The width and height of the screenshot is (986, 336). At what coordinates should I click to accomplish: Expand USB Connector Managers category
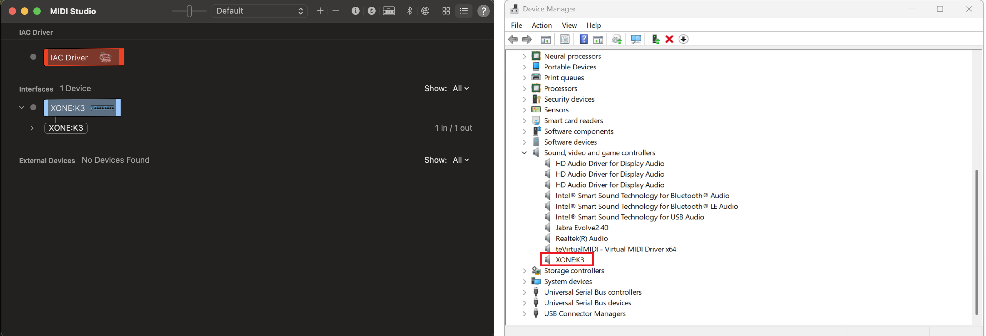[x=524, y=313]
